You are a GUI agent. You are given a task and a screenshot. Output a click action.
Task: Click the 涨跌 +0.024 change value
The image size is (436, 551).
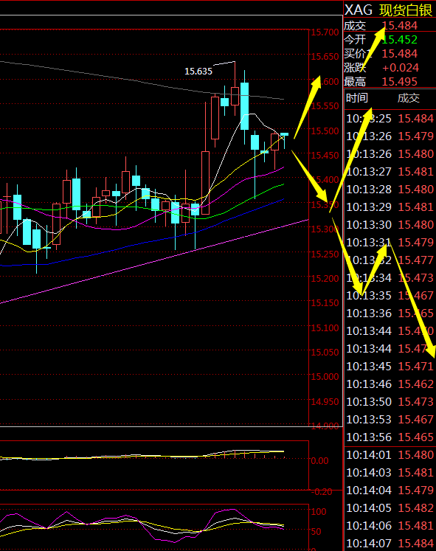(x=401, y=67)
